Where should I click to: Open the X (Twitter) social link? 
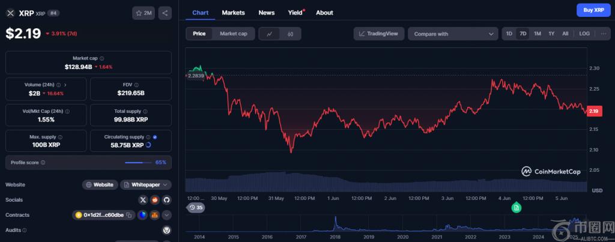[x=143, y=200]
